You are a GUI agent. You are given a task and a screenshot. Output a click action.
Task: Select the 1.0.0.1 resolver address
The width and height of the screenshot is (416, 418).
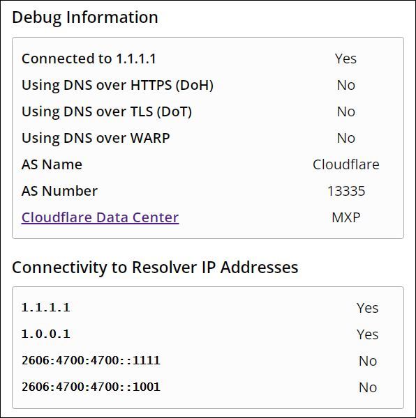click(x=46, y=334)
